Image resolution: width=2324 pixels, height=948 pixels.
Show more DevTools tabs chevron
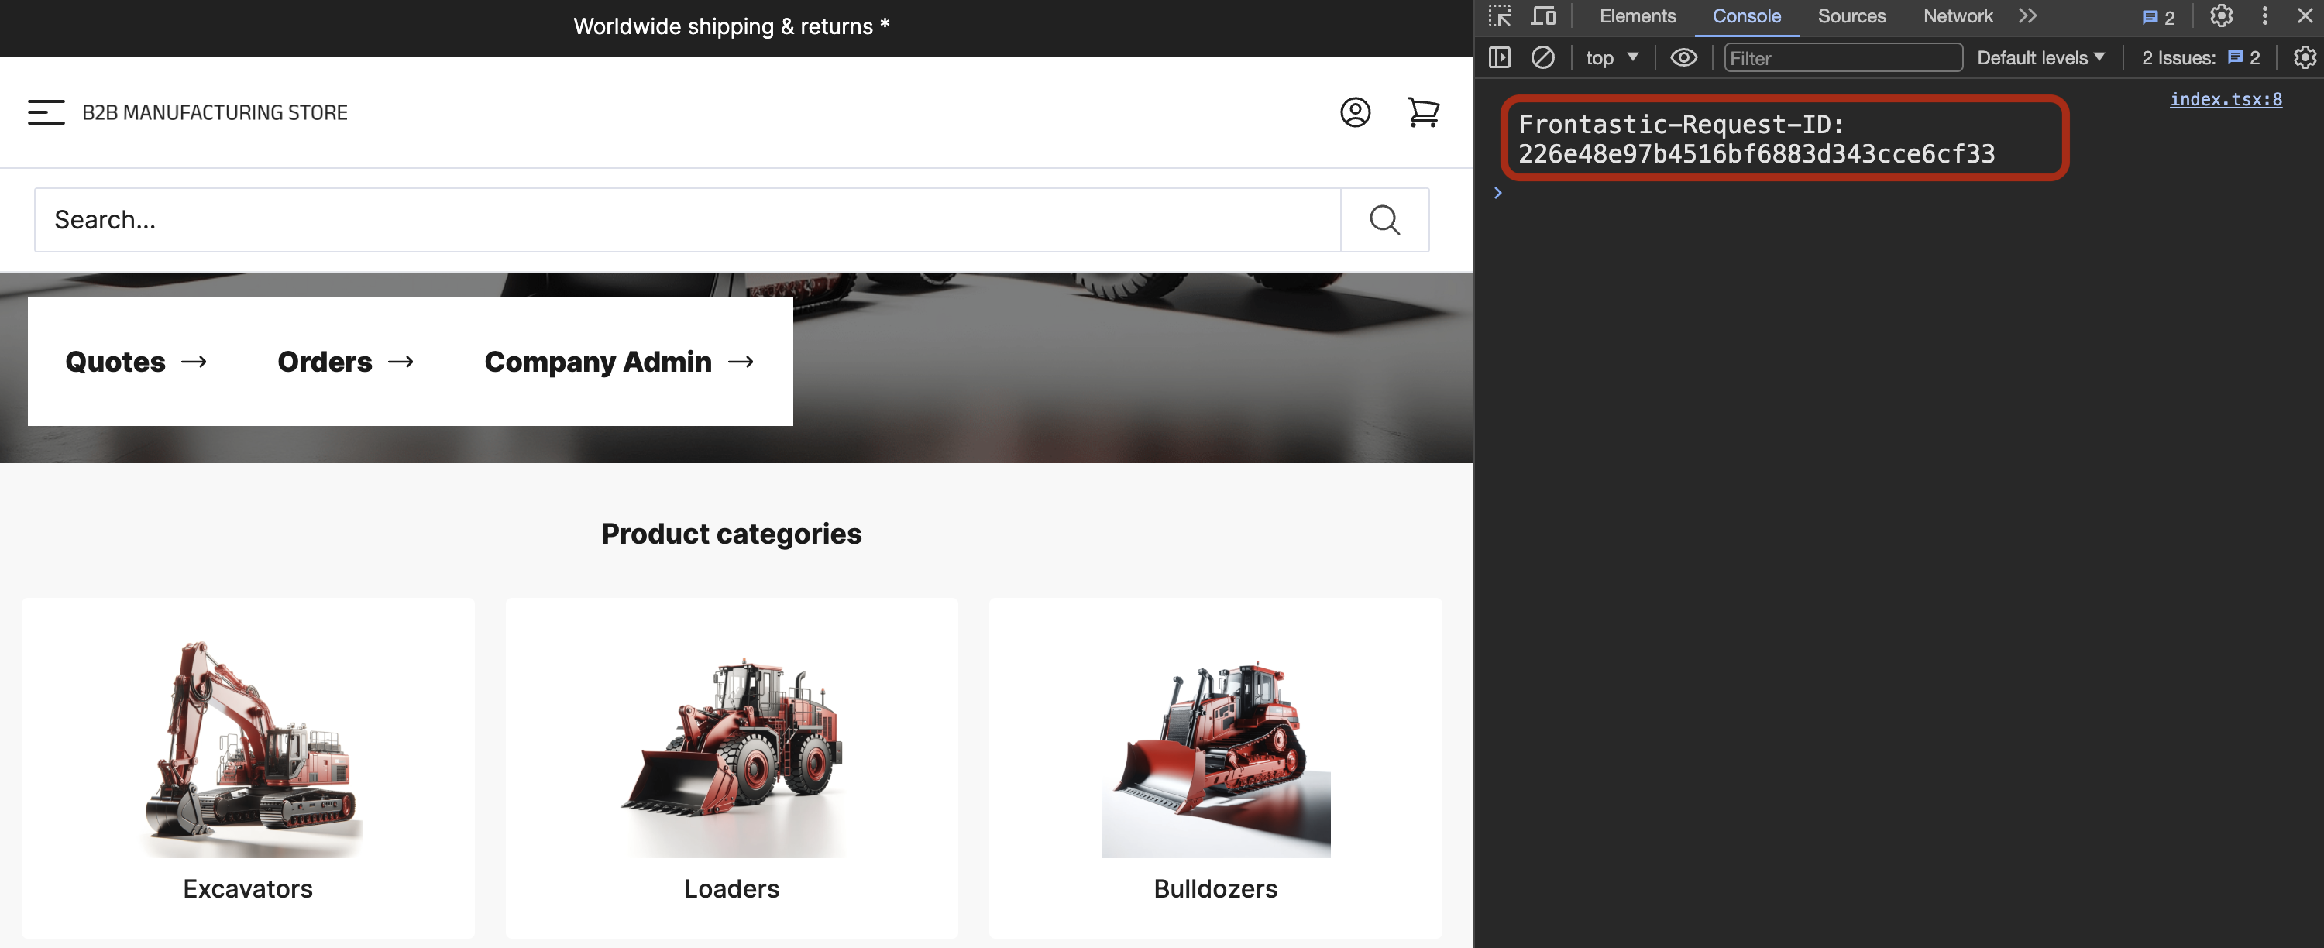pyautogui.click(x=2028, y=16)
